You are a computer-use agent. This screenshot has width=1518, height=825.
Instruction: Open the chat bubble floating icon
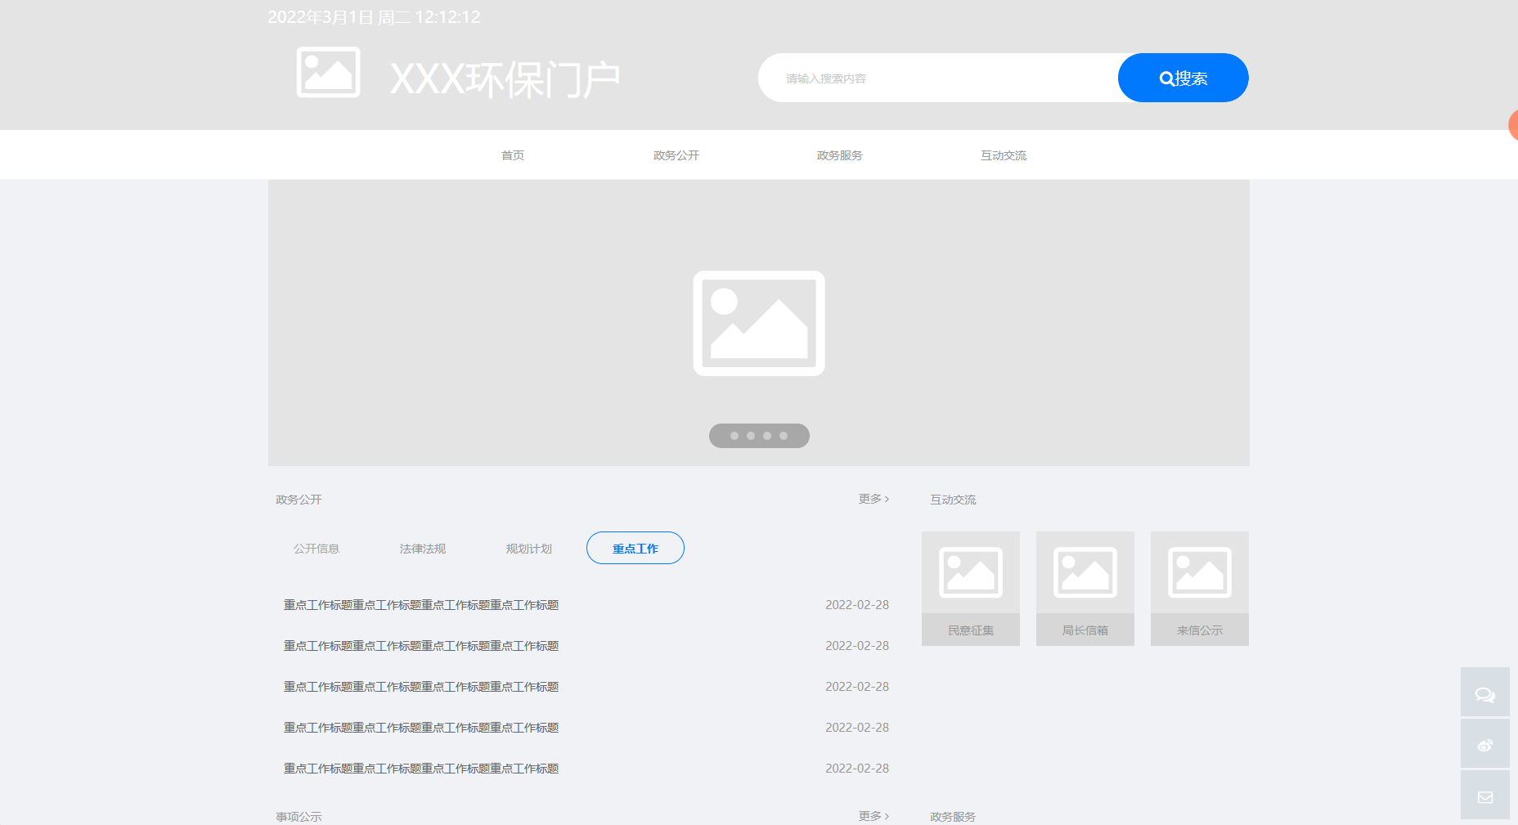pos(1485,692)
